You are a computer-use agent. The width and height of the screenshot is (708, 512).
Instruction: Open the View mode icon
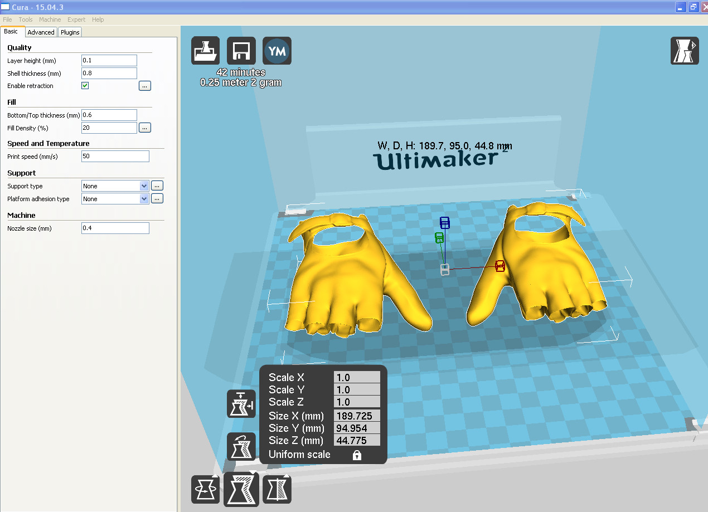[x=685, y=51]
